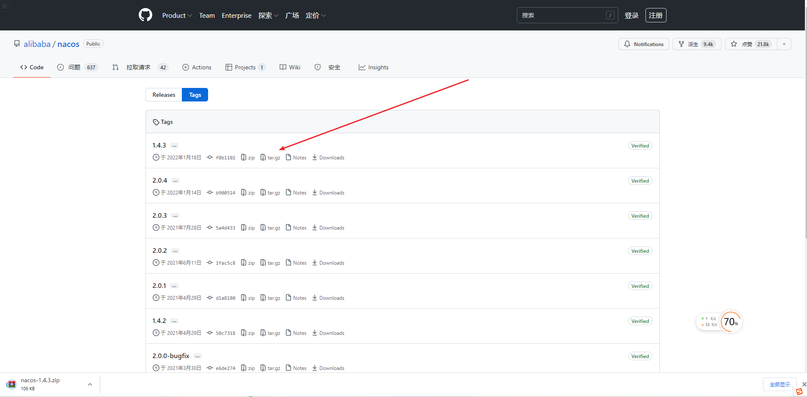Switch to the 拉取请求 pull requests tab
The width and height of the screenshot is (807, 397).
[140, 67]
